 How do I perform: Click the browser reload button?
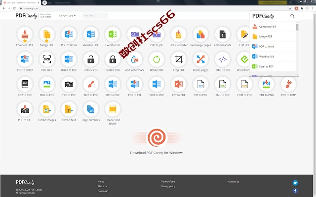pyautogui.click(x=14, y=8)
